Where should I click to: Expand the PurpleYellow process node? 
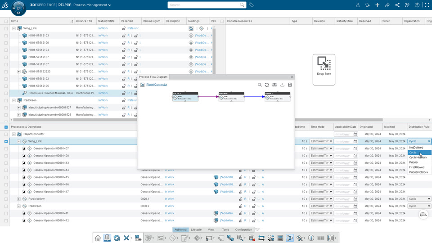[x=19, y=199]
